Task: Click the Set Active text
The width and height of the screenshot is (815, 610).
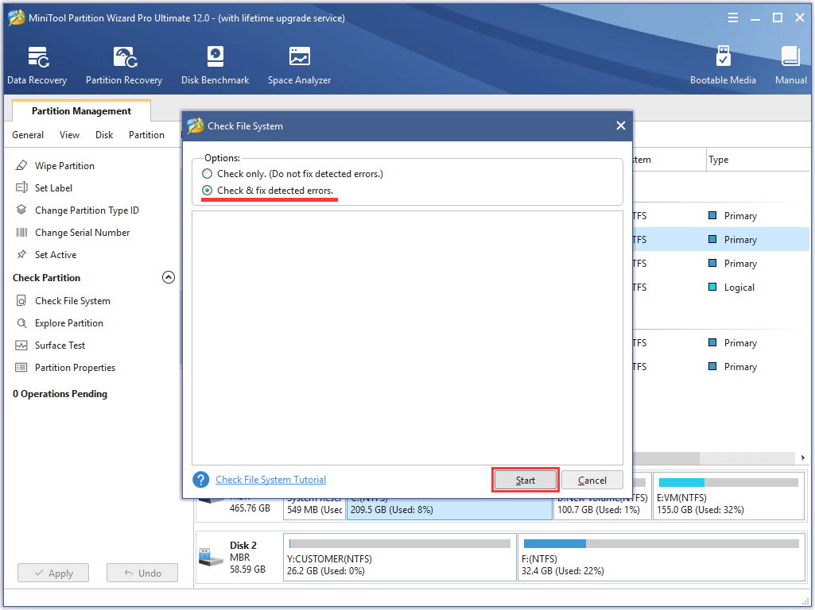Action: pyautogui.click(x=56, y=255)
